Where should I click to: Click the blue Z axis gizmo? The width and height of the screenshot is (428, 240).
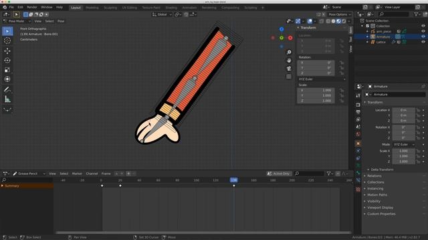[x=282, y=29]
